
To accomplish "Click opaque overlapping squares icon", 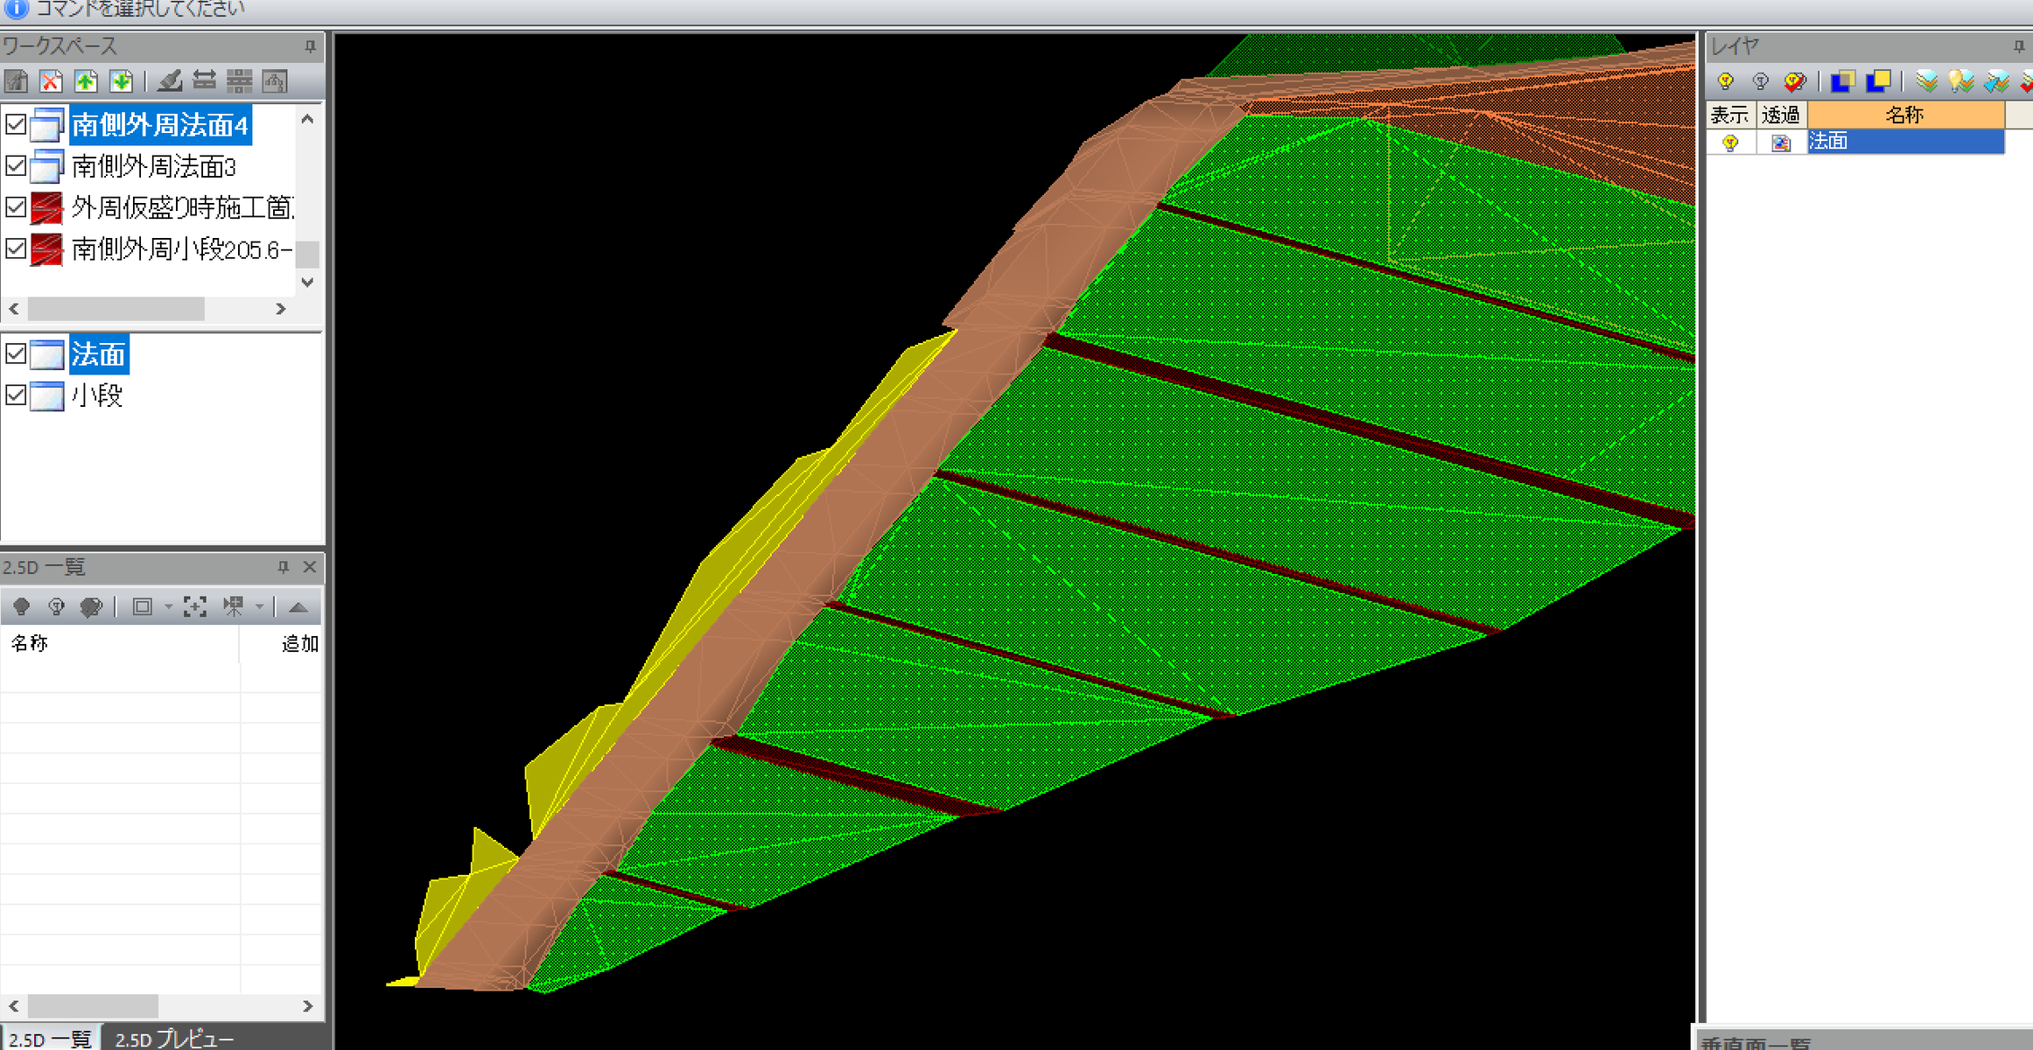I will [x=1879, y=81].
